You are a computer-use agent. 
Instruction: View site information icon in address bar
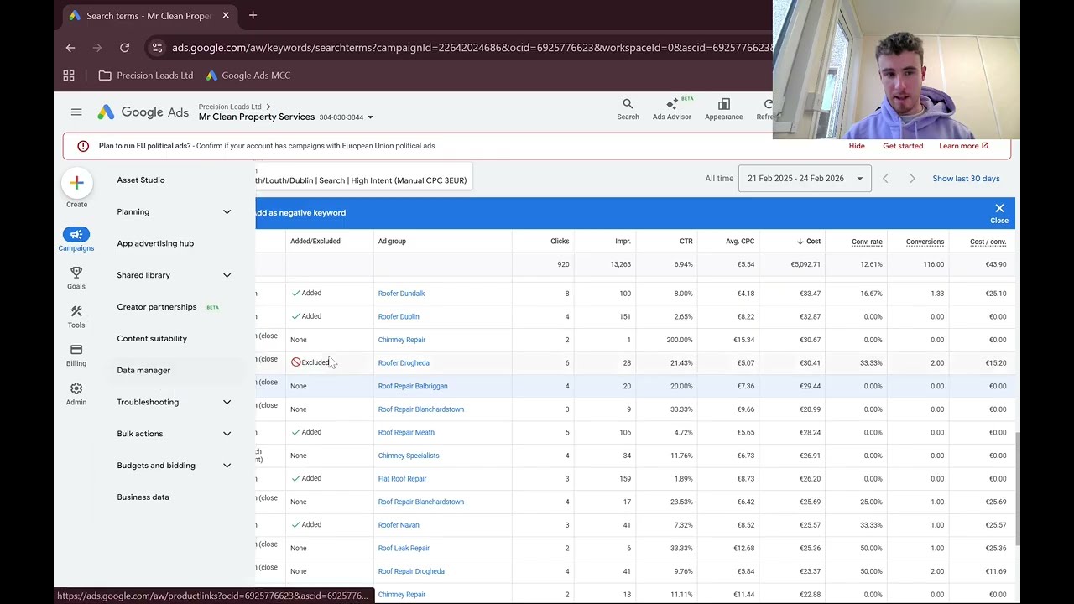tap(157, 48)
